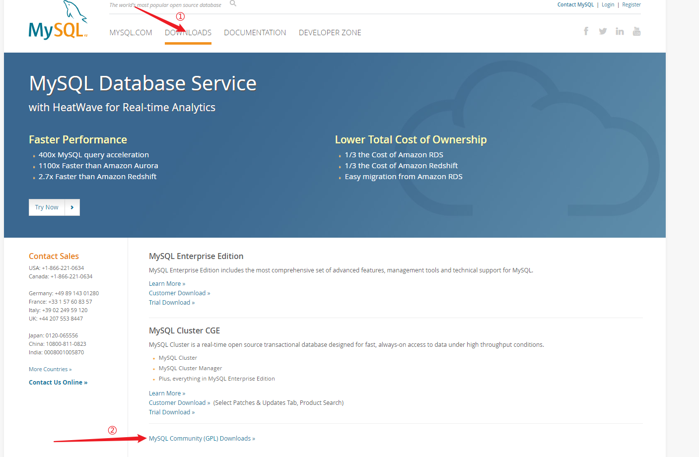
Task: Open MySQL Community (GPL) Downloads
Action: pyautogui.click(x=202, y=438)
